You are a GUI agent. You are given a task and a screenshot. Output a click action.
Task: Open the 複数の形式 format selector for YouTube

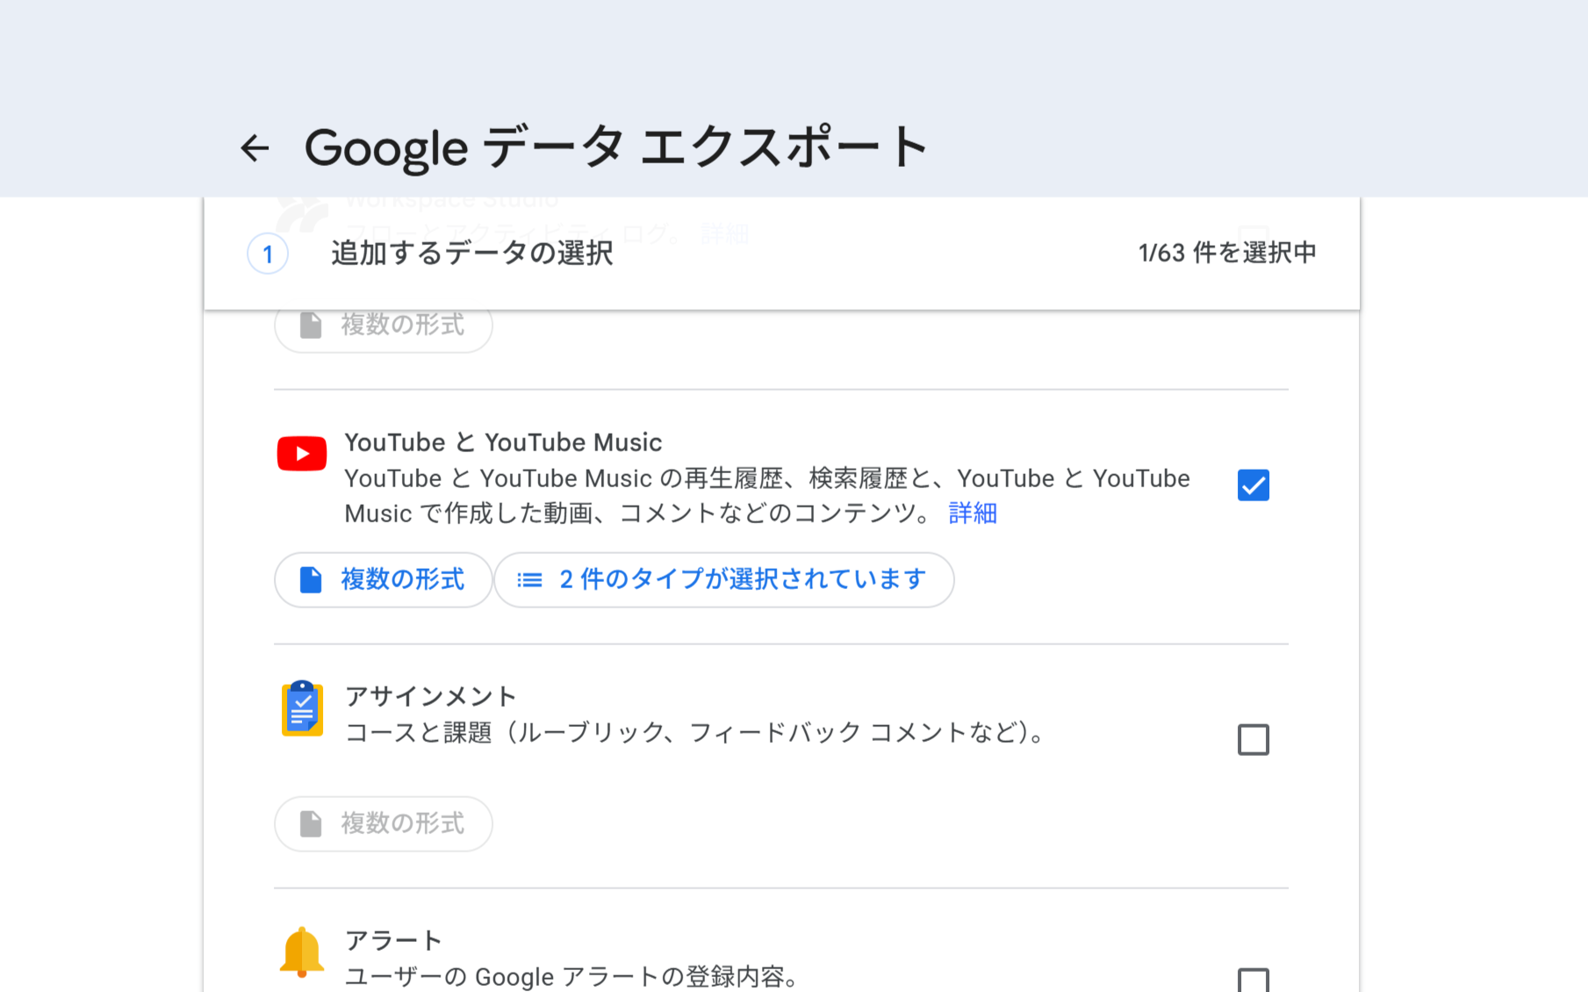pos(383,579)
